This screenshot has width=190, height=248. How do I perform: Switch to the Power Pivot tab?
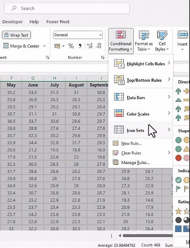(58, 21)
